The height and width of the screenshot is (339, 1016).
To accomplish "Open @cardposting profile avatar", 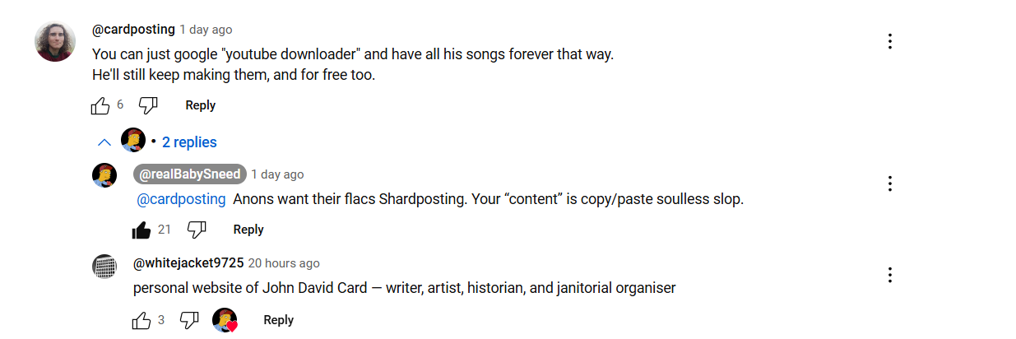I will (x=56, y=41).
